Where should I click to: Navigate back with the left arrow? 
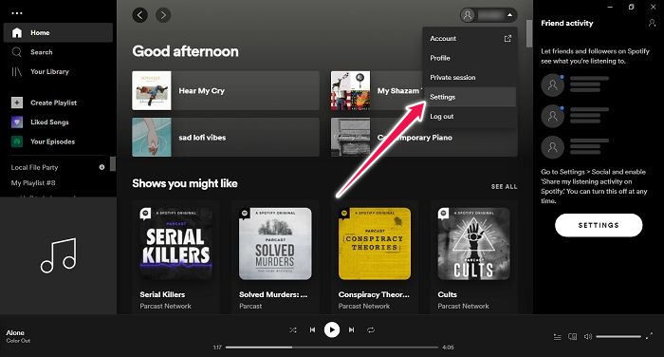coord(140,15)
